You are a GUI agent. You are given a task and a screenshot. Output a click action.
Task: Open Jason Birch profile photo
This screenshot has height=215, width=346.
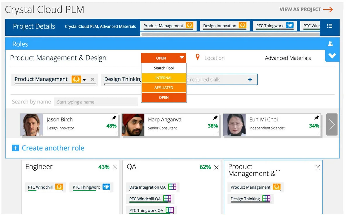point(32,125)
